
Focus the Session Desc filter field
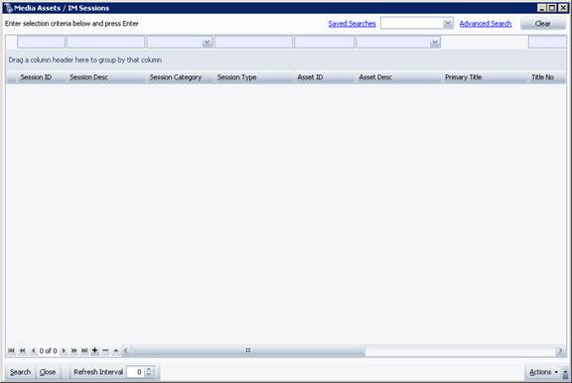(x=106, y=42)
